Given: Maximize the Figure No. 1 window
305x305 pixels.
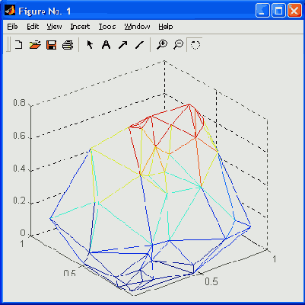Looking at the screenshot, I should click(278, 11).
